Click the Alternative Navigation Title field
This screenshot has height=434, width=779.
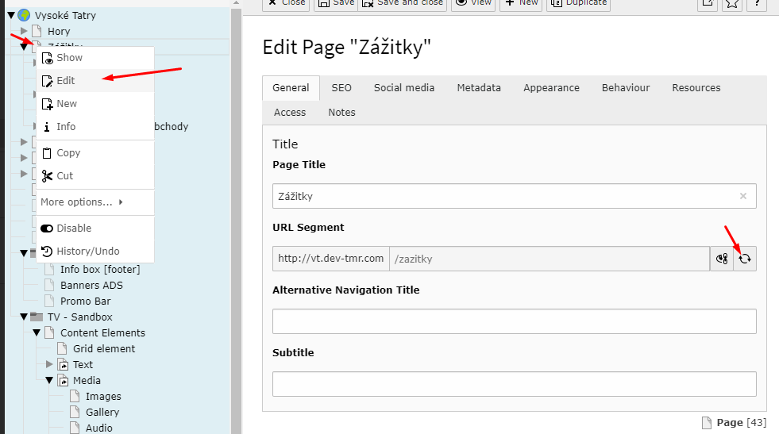point(514,321)
